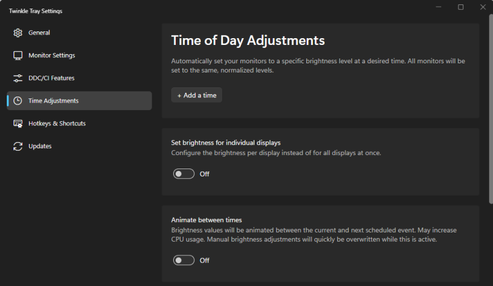Select Hotkeys & Shortcuts in sidebar
Image resolution: width=493 pixels, height=286 pixels.
(57, 124)
